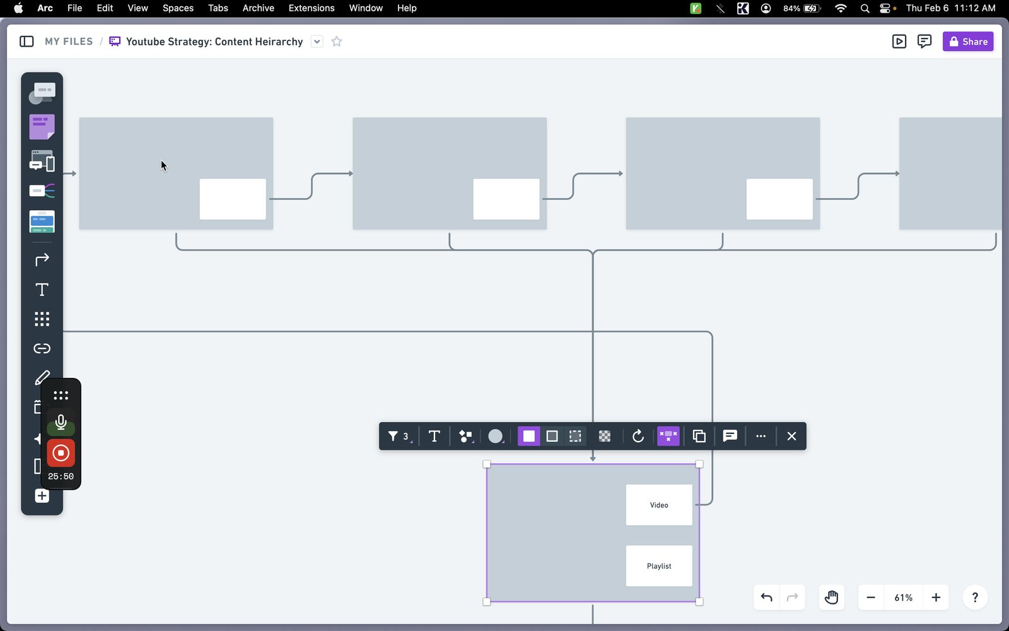Viewport: 1009px width, 631px height.
Task: Select the flowchart shapes tool in sidebar
Action: click(x=42, y=93)
